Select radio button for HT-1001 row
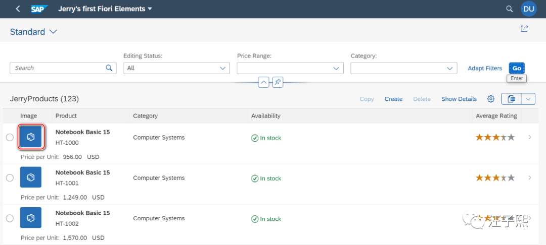Screen dimensions: 546x245 (x=10, y=178)
